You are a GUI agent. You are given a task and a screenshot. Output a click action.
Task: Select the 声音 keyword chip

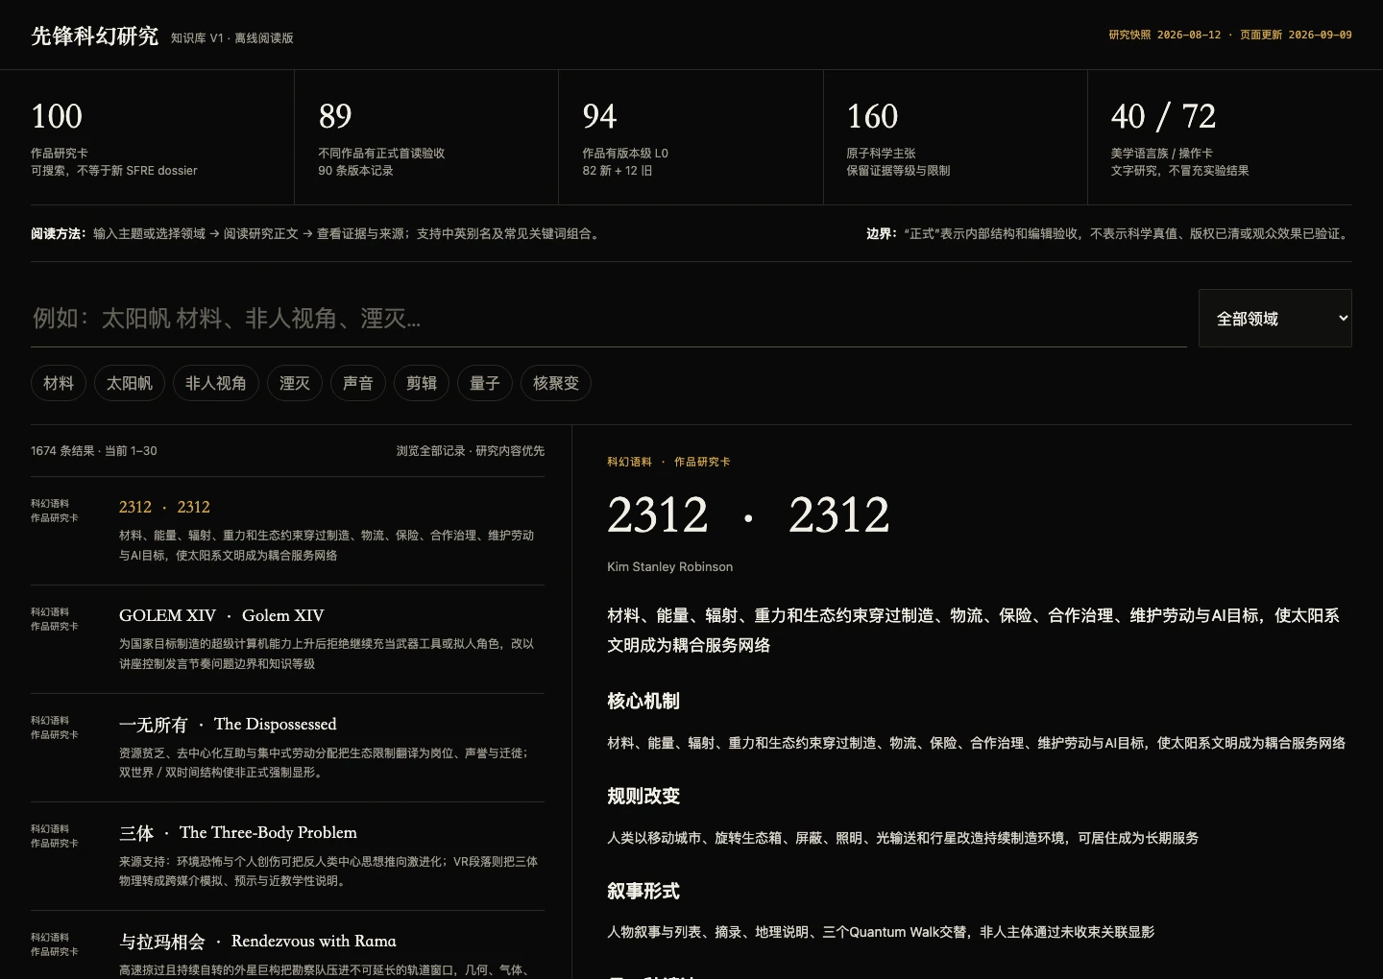[x=358, y=383]
